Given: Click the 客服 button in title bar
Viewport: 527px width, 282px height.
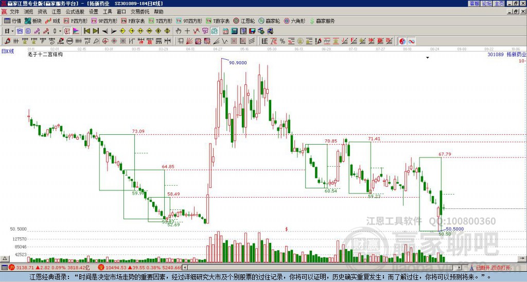Looking at the screenshot, I should [x=474, y=4].
